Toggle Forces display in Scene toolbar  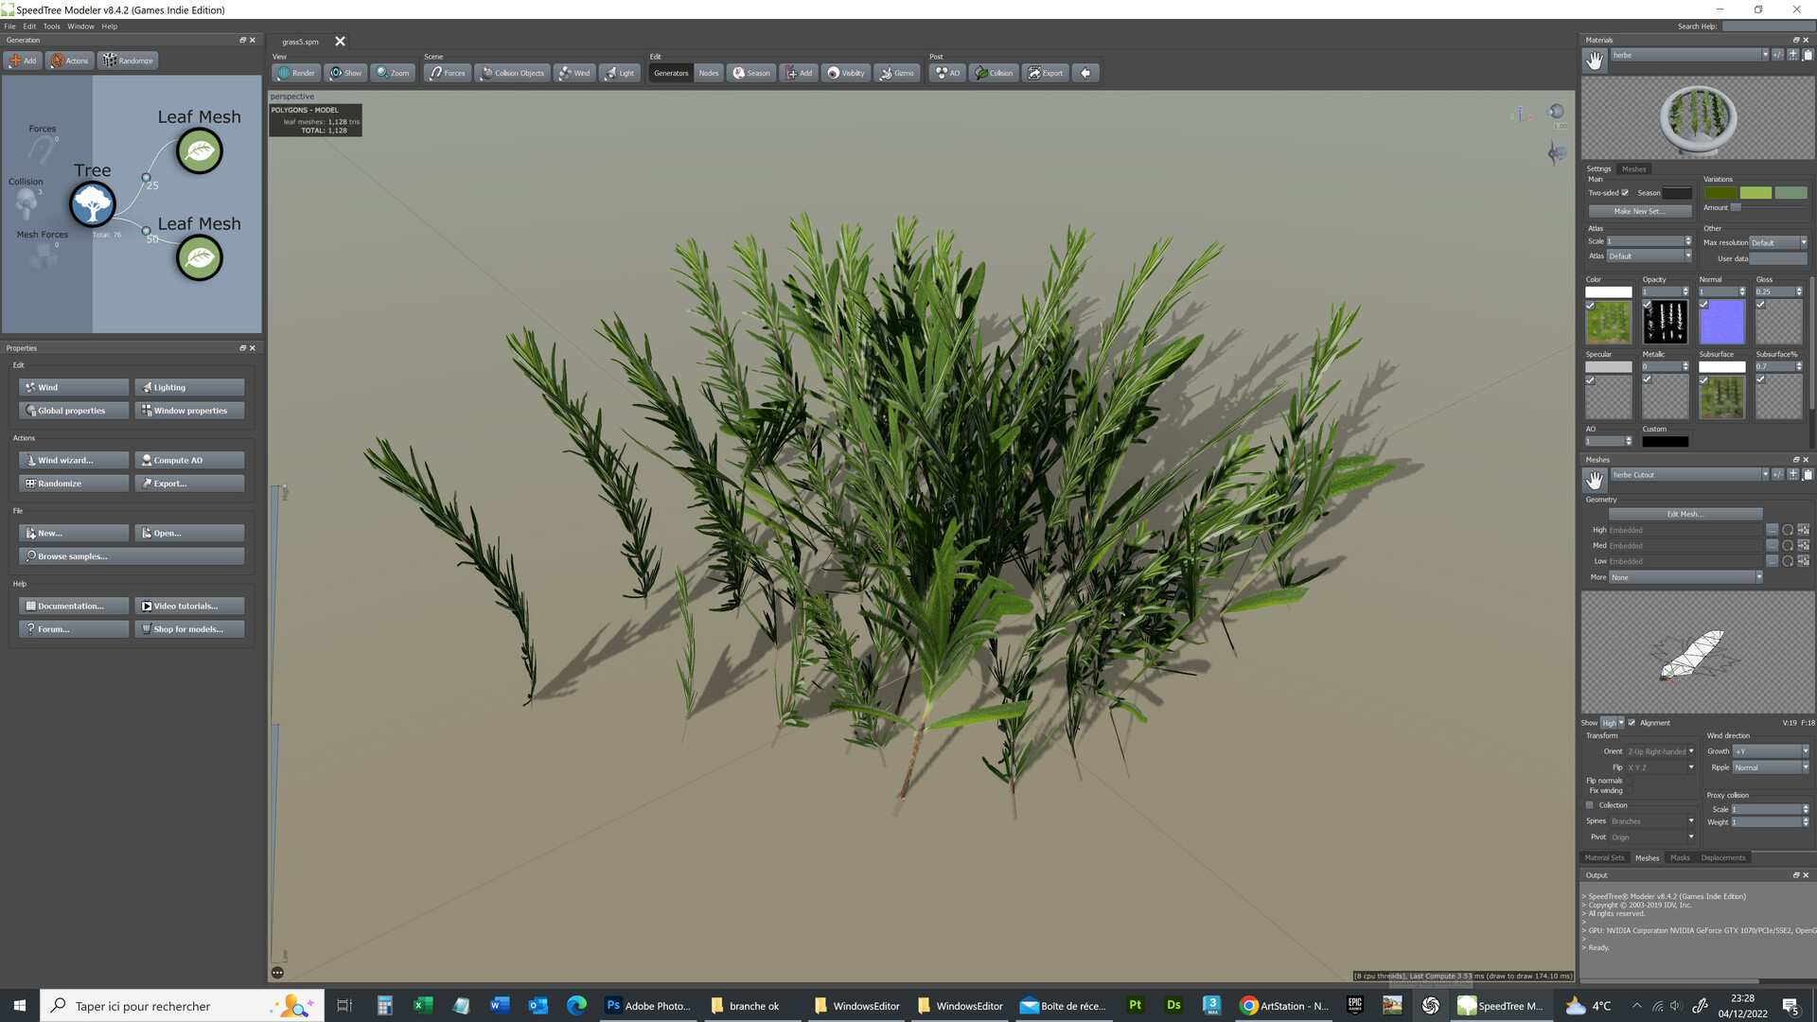click(x=447, y=73)
